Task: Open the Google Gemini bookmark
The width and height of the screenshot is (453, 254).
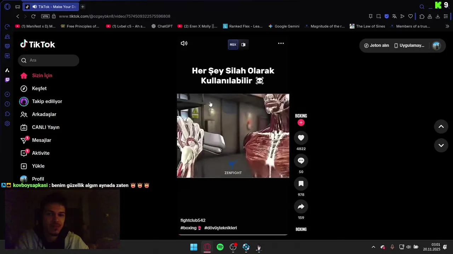Action: click(x=284, y=26)
